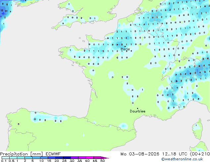This screenshot has height=162, width=210.
Task: Click the 'Mo 03-08-2026' forecast date text
Action: (x=140, y=154)
